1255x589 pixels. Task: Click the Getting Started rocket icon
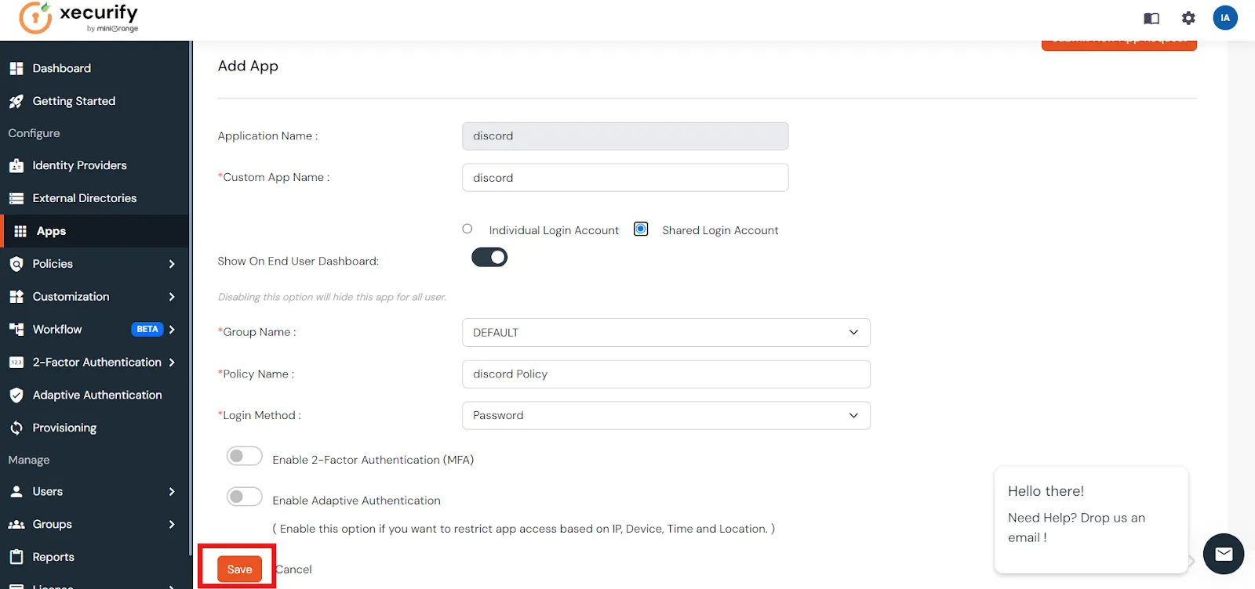16,101
